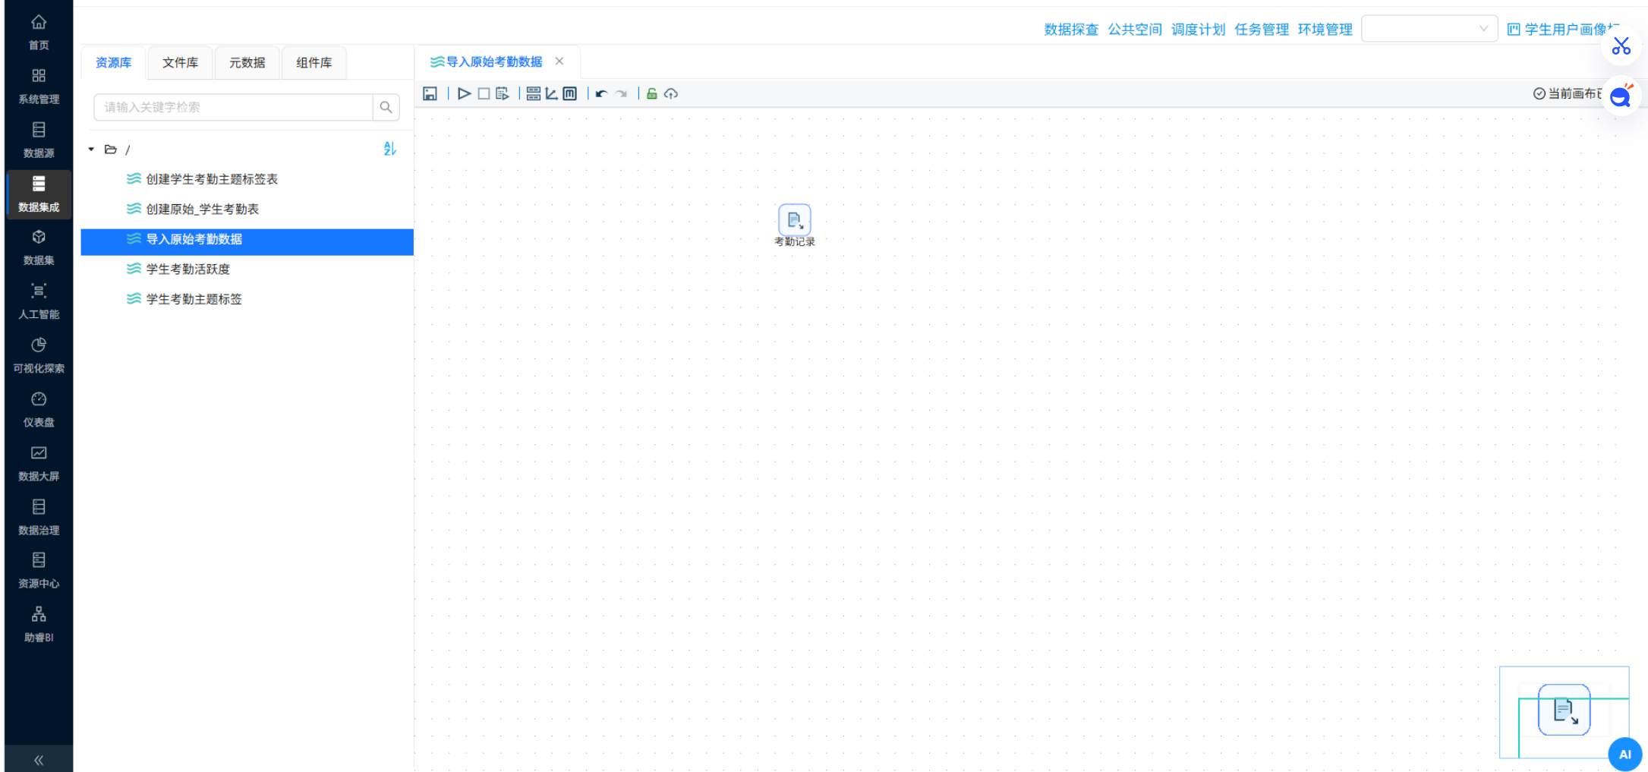Open the robot assistant floating icon

1621,96
